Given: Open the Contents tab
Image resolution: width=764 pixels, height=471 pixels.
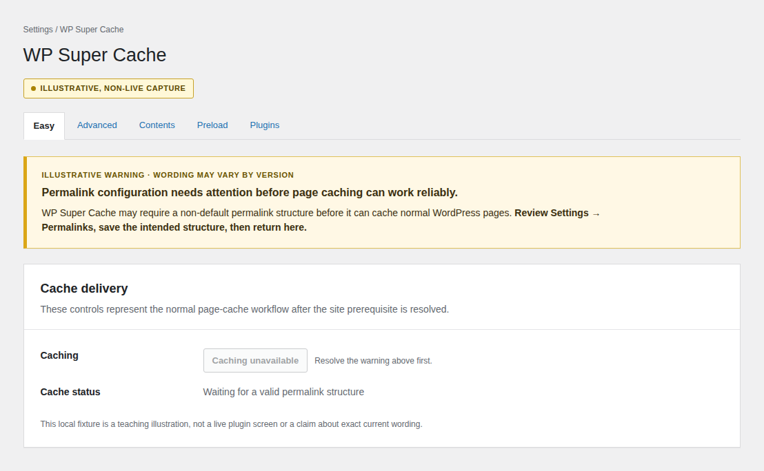Looking at the screenshot, I should pyautogui.click(x=157, y=125).
